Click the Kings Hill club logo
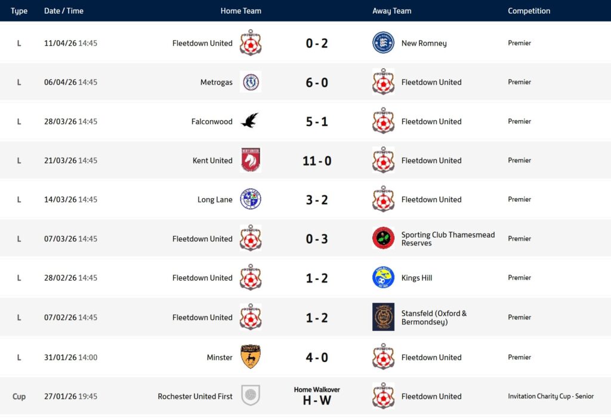This screenshot has width=611, height=418. pos(383,278)
